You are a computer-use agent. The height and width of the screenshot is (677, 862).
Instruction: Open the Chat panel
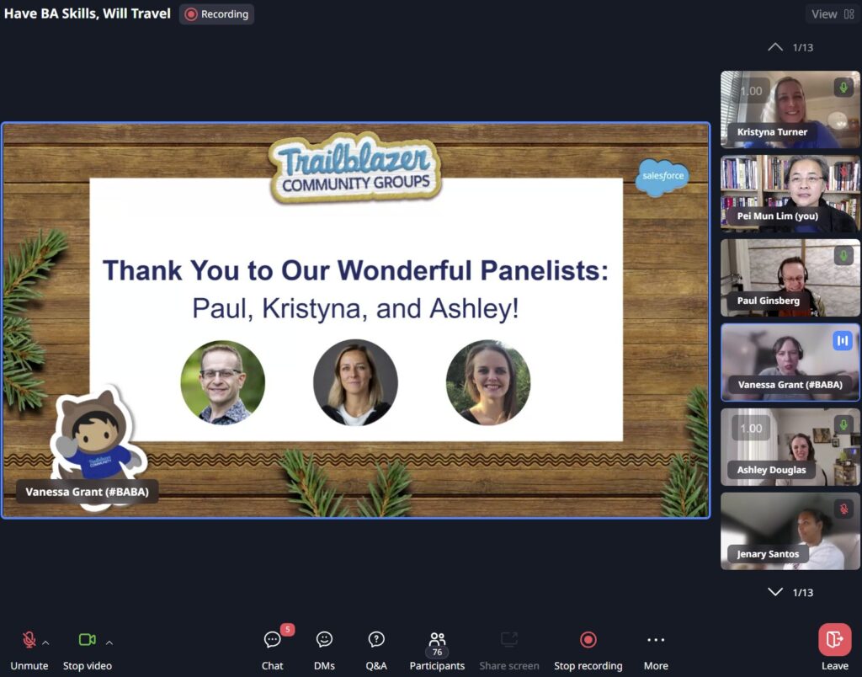pos(272,641)
